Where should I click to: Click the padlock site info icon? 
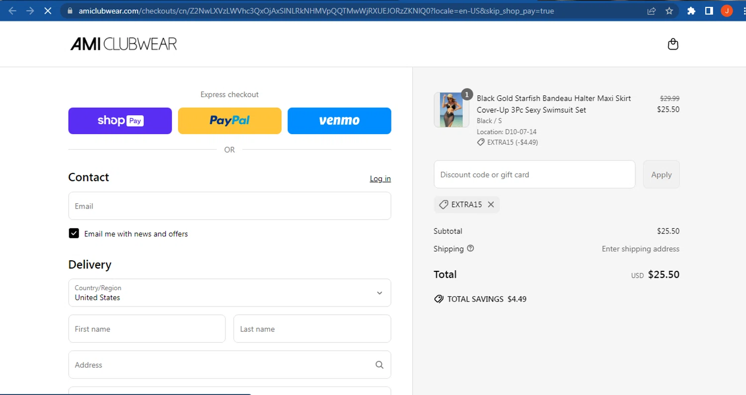[69, 10]
